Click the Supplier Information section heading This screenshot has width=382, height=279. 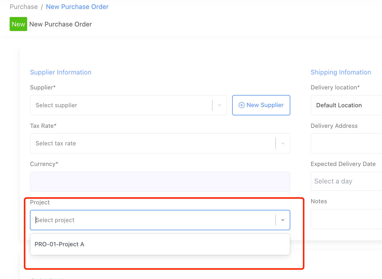tap(61, 72)
